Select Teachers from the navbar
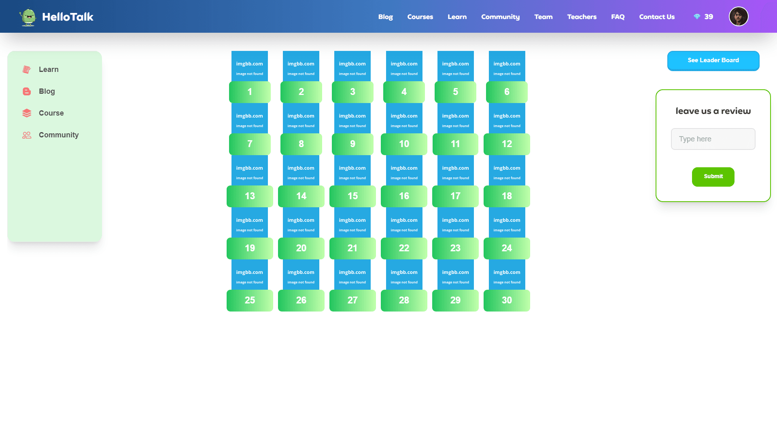This screenshot has width=777, height=440. 582,17
